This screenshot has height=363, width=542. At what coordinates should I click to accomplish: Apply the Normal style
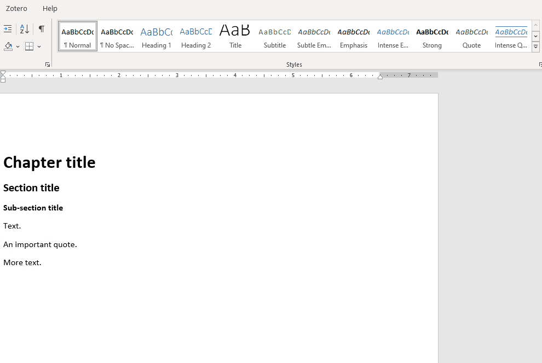tap(78, 36)
